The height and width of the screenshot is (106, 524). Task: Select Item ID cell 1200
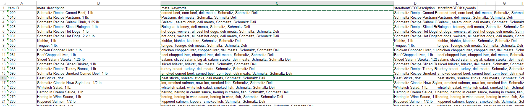coord(22,83)
